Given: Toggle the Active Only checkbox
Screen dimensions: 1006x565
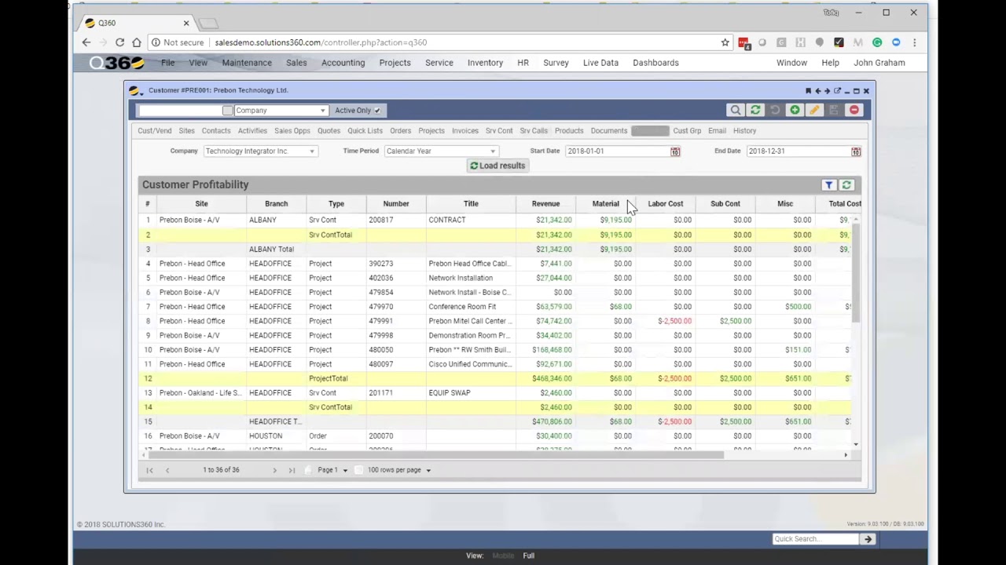Looking at the screenshot, I should click(377, 111).
